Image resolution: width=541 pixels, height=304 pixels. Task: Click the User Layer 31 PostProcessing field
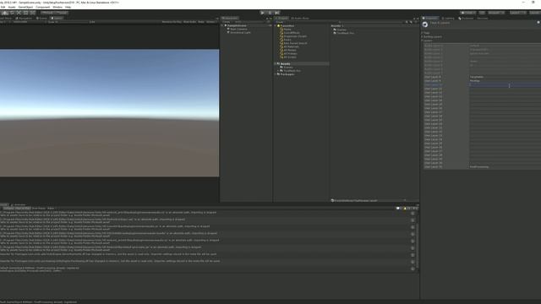505,167
